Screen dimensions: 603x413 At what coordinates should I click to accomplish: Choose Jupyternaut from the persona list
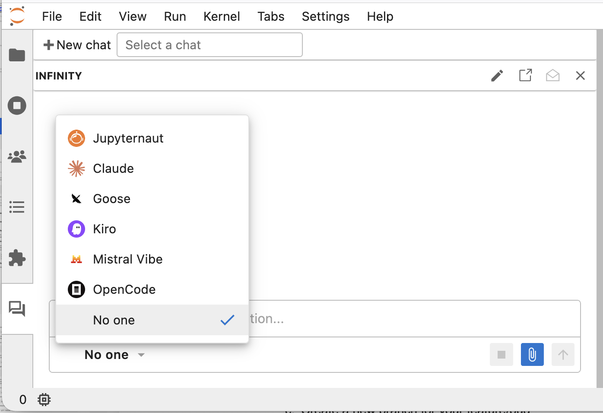coord(152,138)
